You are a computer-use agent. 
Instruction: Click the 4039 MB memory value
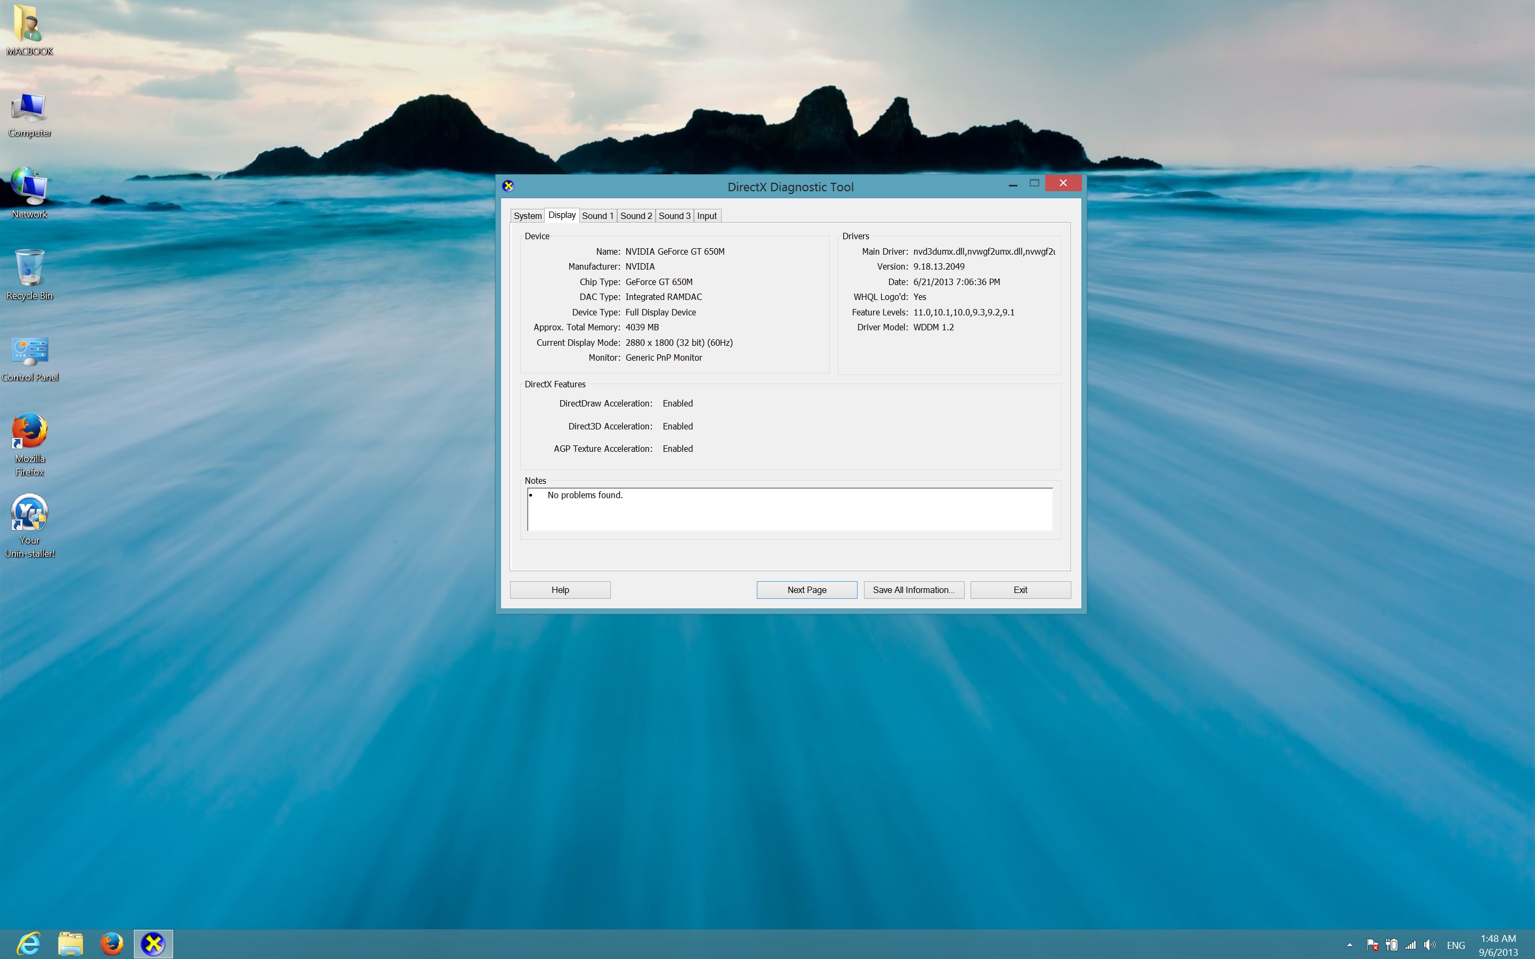point(642,327)
